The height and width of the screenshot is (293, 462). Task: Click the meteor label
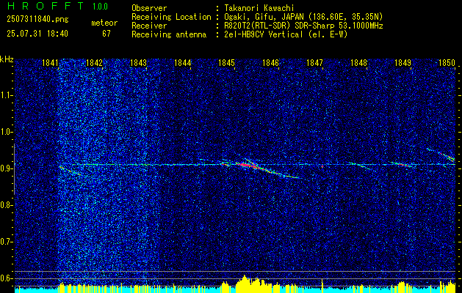pos(104,23)
